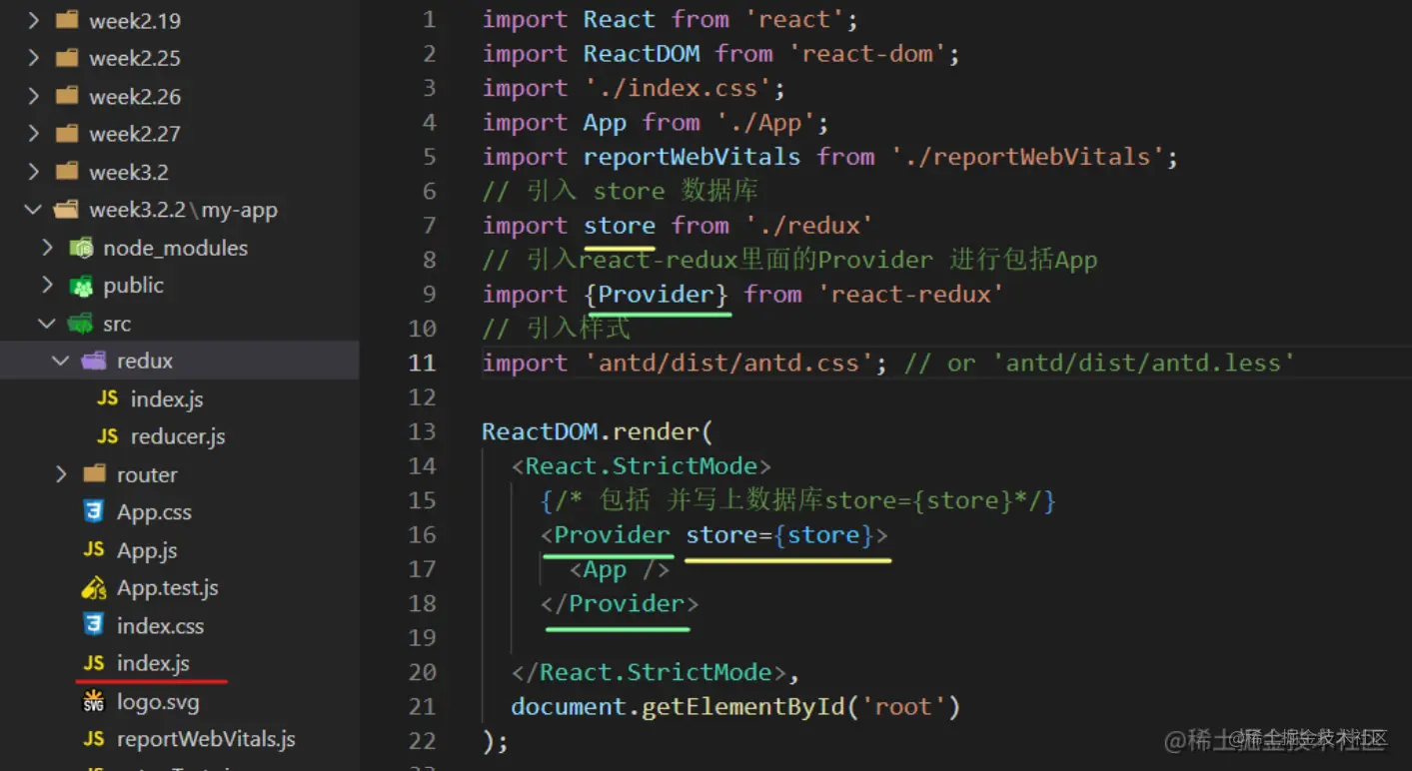The width and height of the screenshot is (1412, 771).
Task: Expand the node_modules folder chevron
Action: click(47, 248)
